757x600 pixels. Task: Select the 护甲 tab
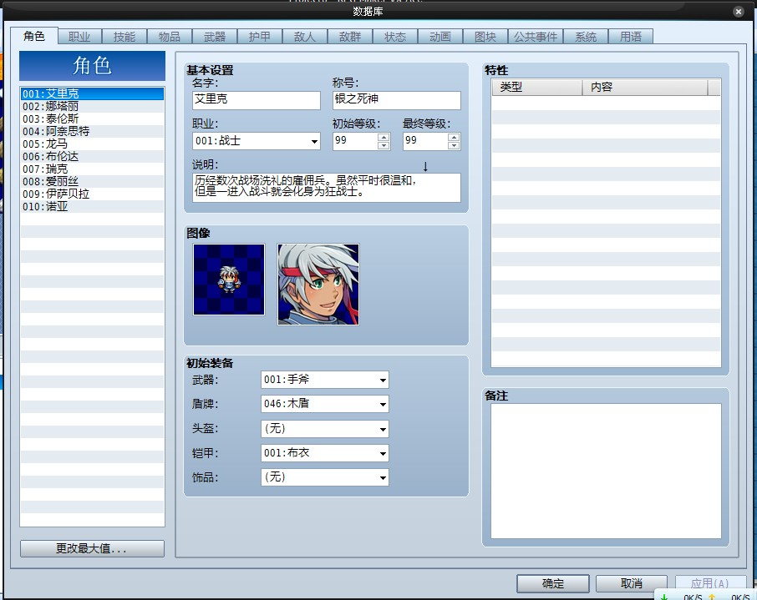[260, 37]
